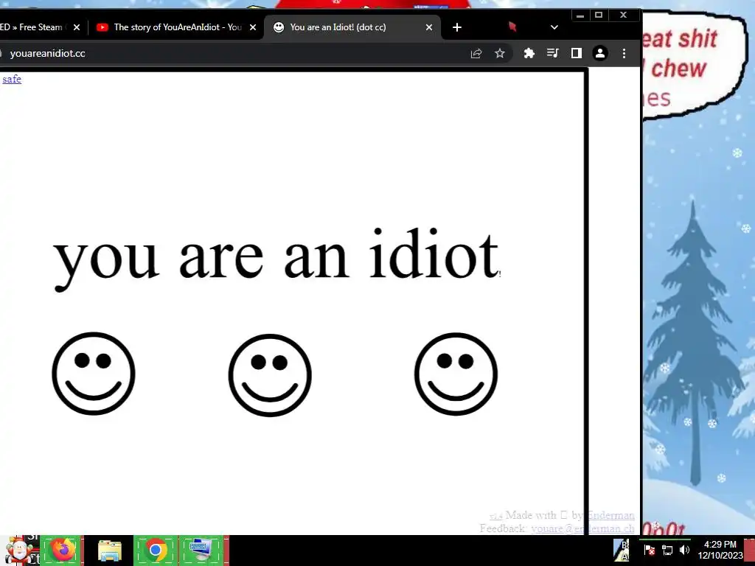The image size is (755, 566).
Task: Open a new tab with the plus button
Action: pyautogui.click(x=457, y=27)
